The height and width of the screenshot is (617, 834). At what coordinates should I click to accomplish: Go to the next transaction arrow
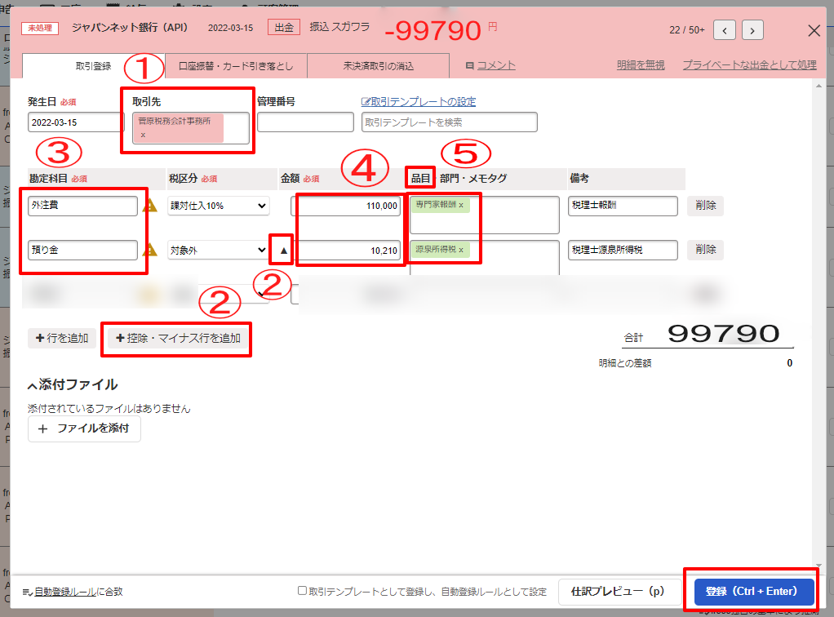click(752, 31)
